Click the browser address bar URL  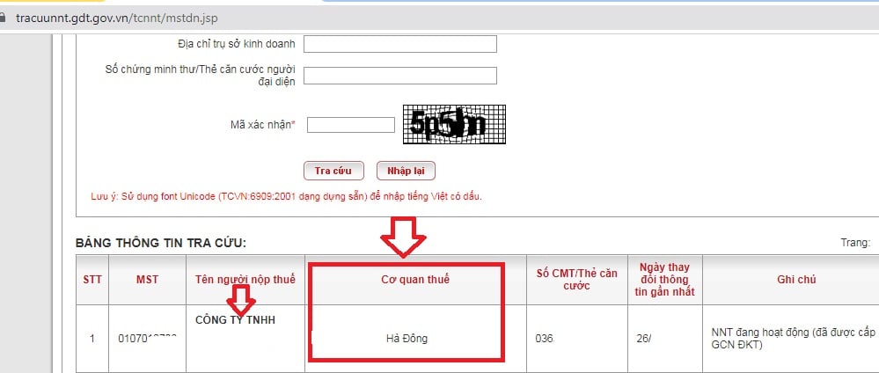pyautogui.click(x=117, y=18)
